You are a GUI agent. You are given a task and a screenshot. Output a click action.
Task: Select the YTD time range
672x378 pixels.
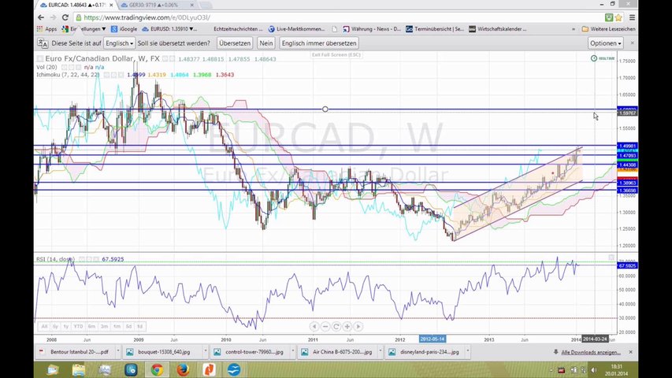click(x=79, y=326)
